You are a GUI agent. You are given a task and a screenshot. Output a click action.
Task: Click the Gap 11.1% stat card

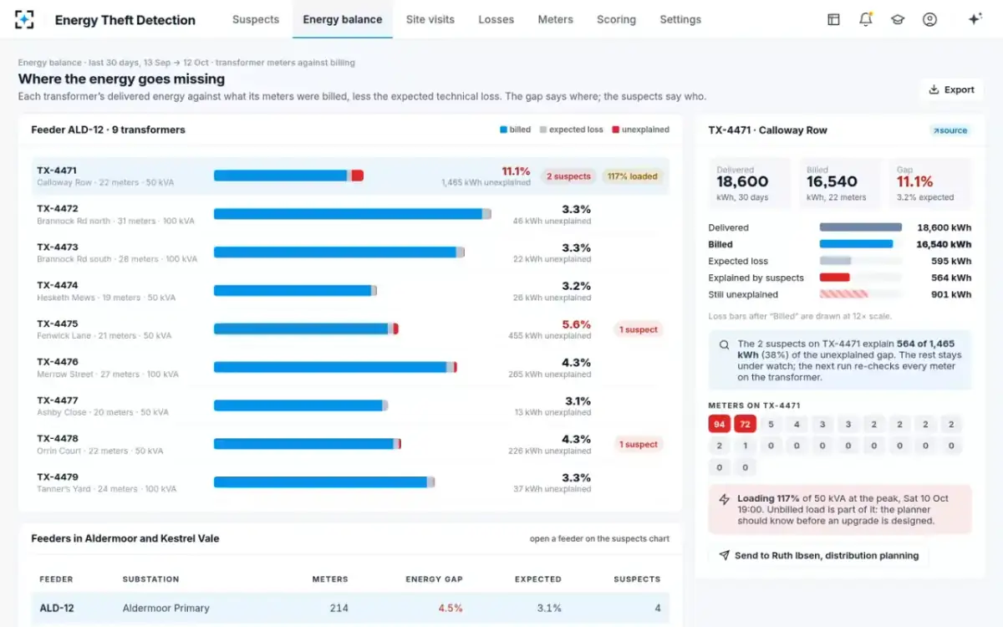pos(929,183)
